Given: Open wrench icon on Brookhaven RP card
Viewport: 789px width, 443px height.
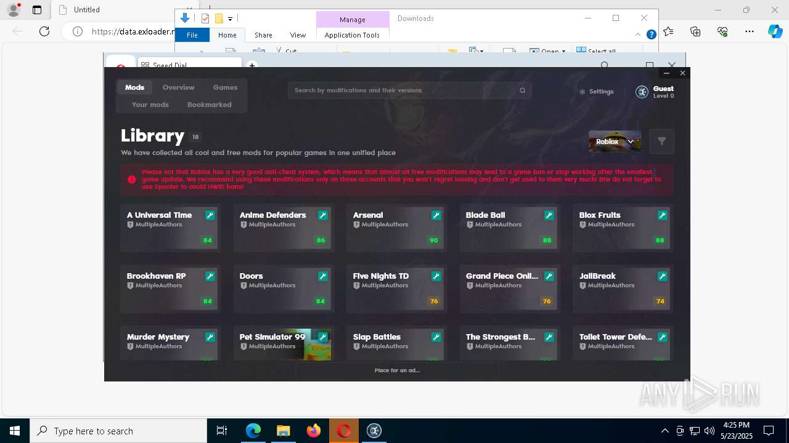Looking at the screenshot, I should click(x=210, y=276).
